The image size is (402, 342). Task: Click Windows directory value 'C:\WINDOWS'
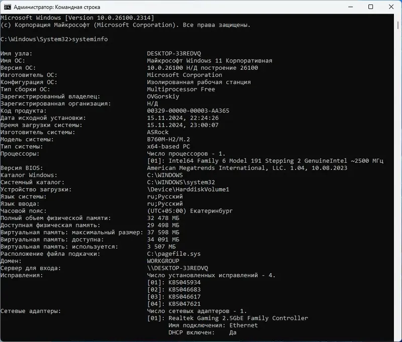click(x=165, y=175)
